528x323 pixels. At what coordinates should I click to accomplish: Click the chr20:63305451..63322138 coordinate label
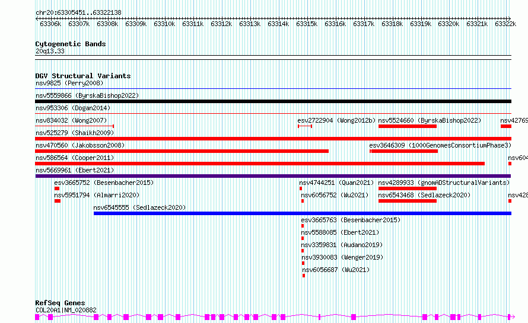click(78, 13)
